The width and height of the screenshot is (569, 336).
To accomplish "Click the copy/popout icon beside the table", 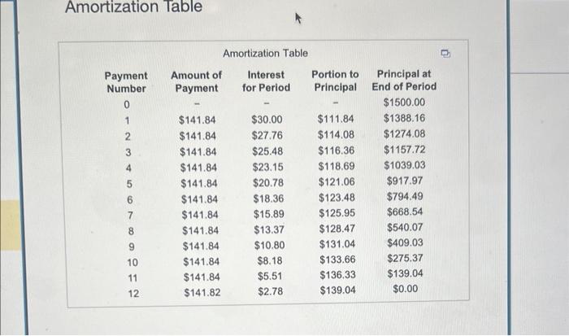I will point(445,54).
